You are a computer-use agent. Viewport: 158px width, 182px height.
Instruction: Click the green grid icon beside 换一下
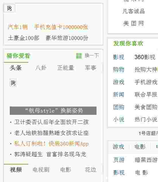(x=79, y=56)
